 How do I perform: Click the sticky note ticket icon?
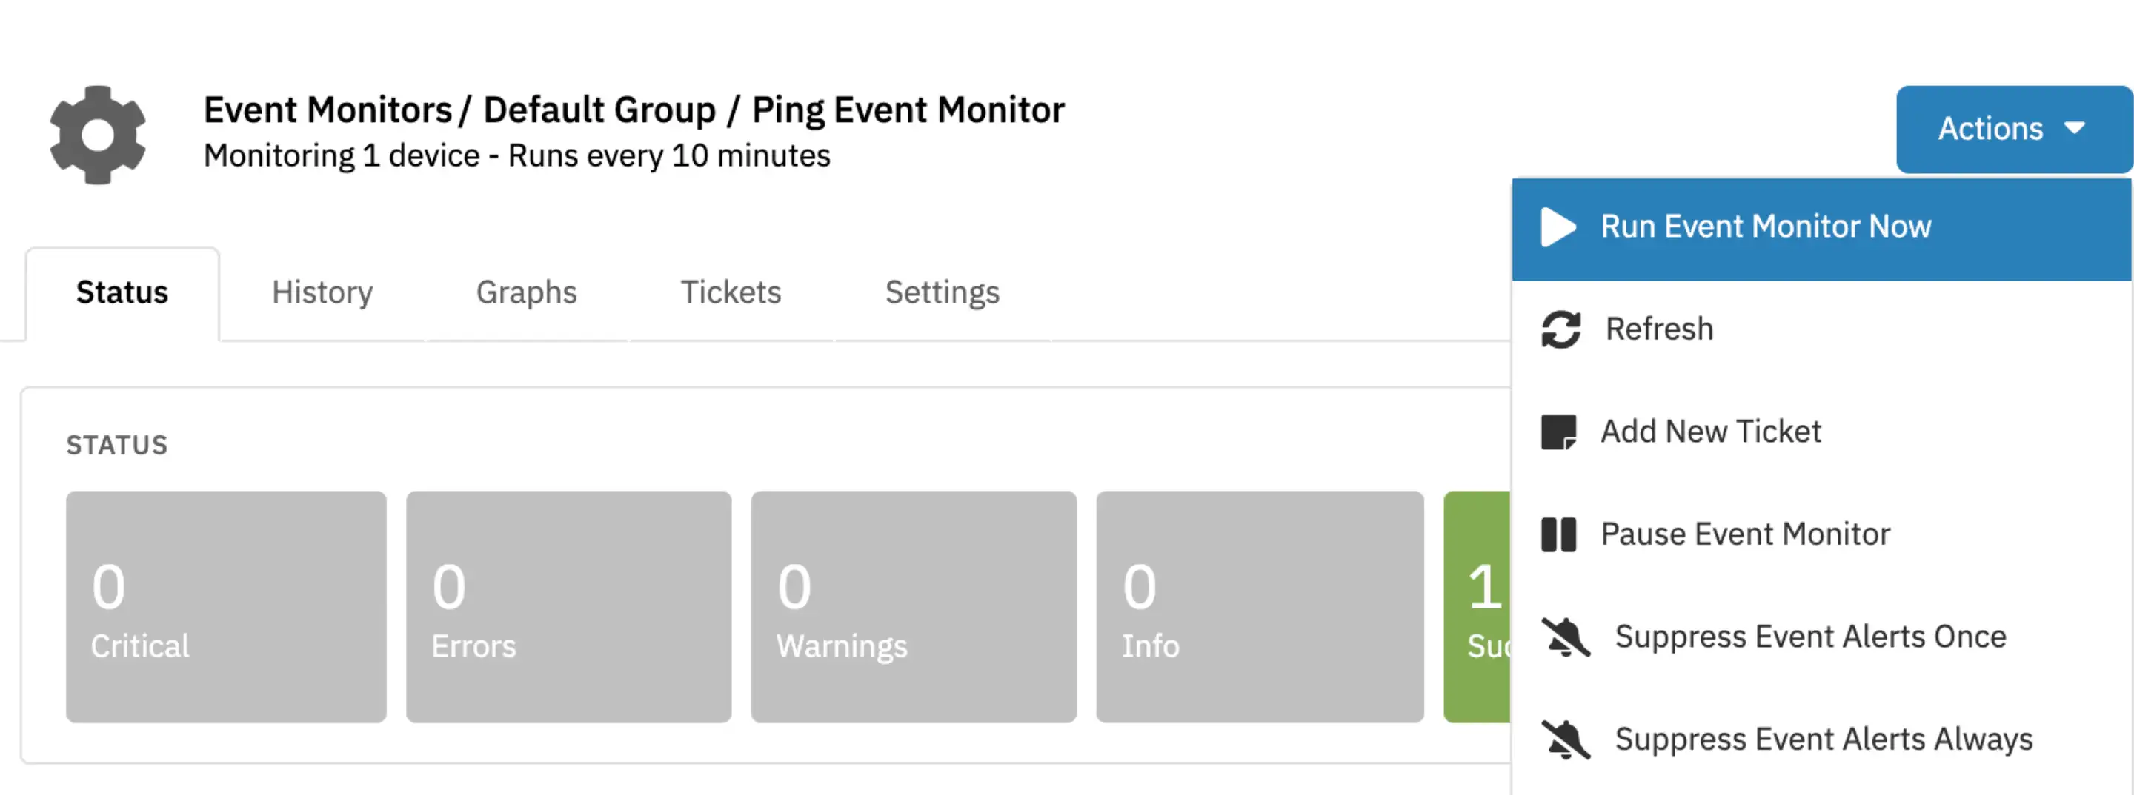point(1558,432)
